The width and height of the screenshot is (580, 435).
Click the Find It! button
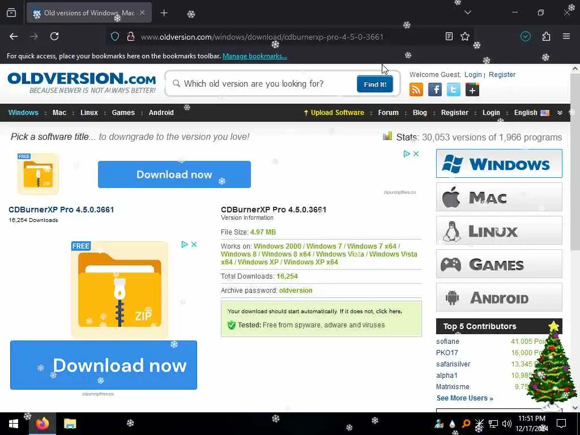(x=375, y=84)
